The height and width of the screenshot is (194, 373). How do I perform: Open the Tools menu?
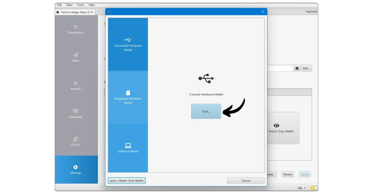pyautogui.click(x=80, y=5)
